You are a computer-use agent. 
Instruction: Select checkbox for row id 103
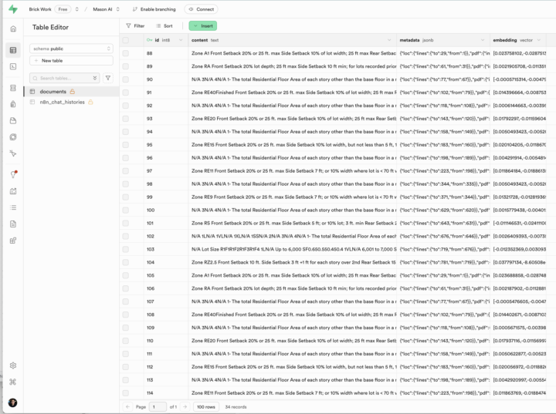pyautogui.click(x=126, y=249)
